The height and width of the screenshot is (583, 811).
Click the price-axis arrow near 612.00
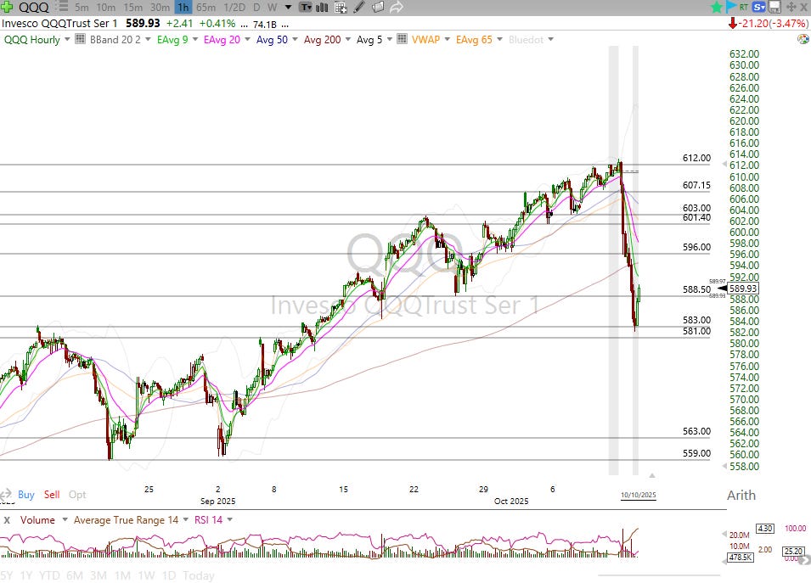pyautogui.click(x=724, y=165)
